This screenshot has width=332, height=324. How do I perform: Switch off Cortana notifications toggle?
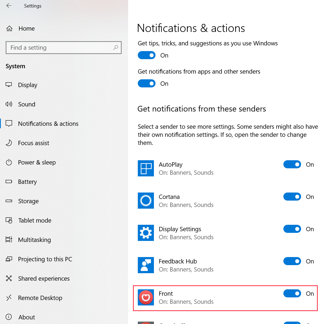pos(292,197)
